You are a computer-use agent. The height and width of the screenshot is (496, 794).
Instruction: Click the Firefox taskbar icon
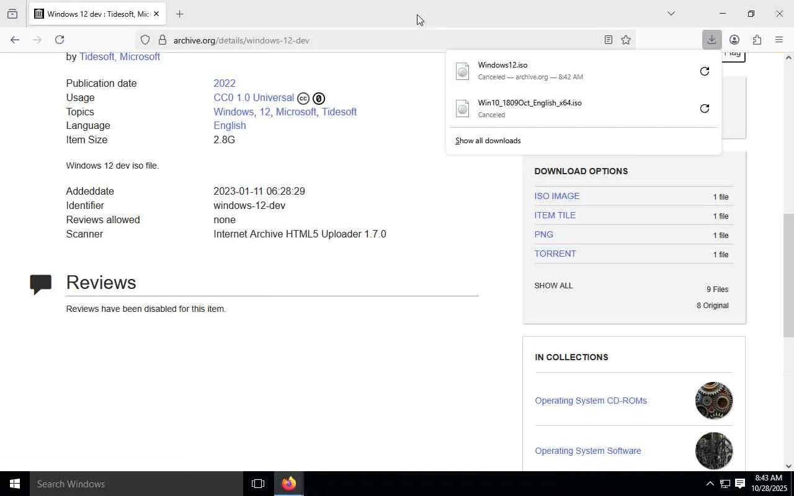[289, 484]
